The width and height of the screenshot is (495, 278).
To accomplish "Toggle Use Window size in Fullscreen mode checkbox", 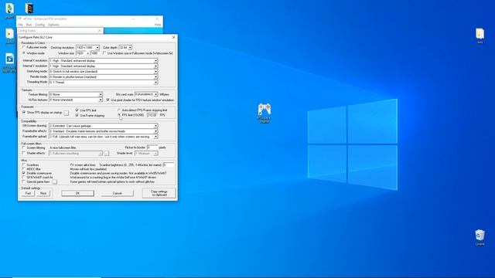I will click(x=104, y=53).
